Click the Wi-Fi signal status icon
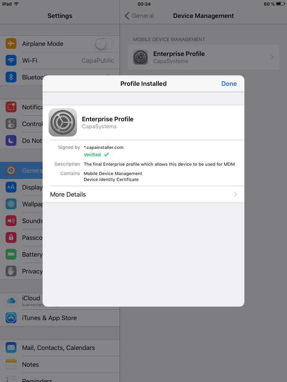 [x=16, y=4]
